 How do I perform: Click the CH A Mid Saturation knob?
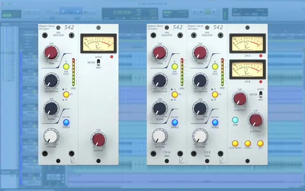click(160, 80)
